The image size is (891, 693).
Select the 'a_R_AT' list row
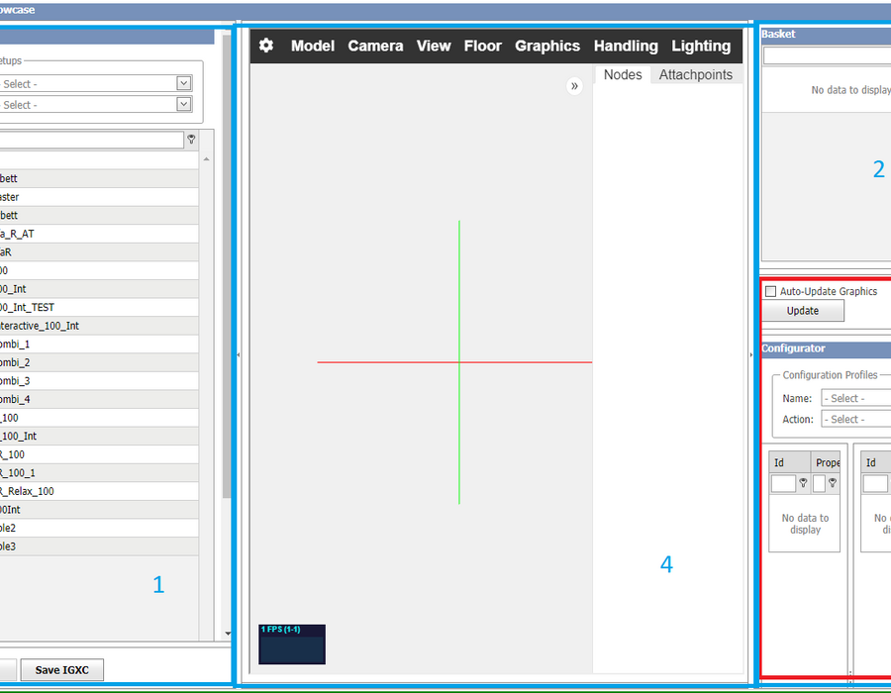[99, 234]
